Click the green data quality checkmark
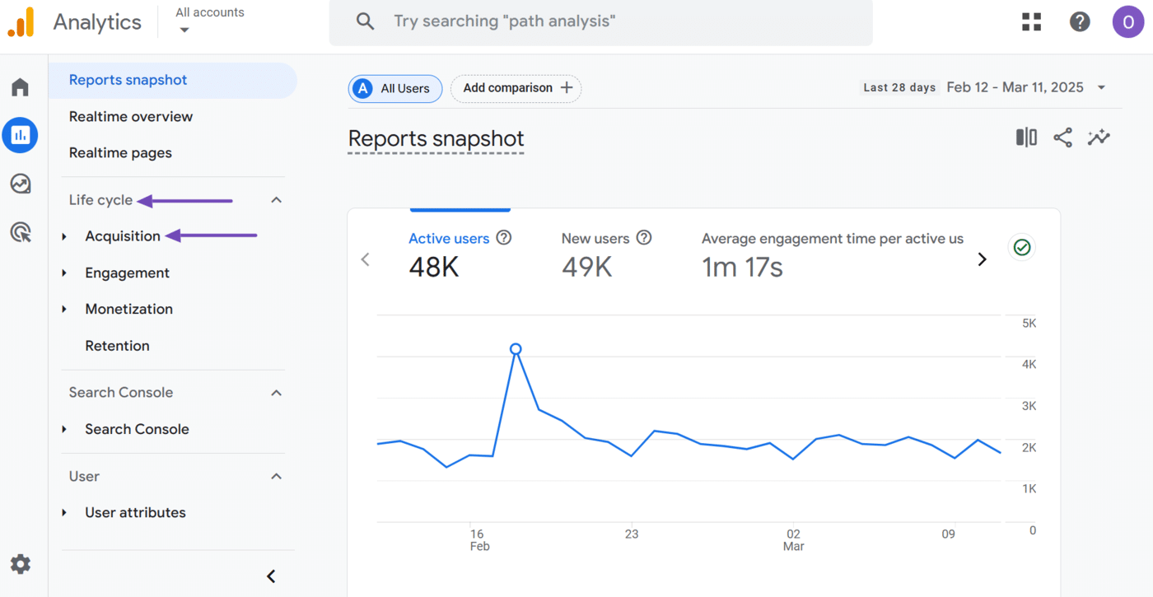 click(x=1022, y=247)
